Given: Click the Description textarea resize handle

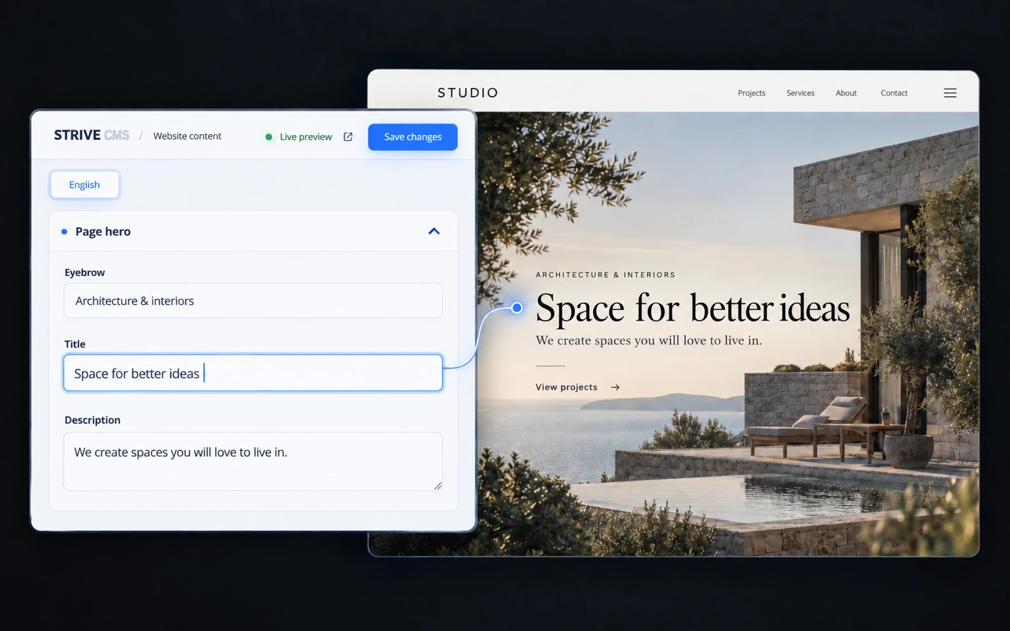Looking at the screenshot, I should [437, 486].
